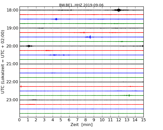Click the large black seismic event at 18:00, minute 12
Screen dimensions: 163x130
click(x=119, y=10)
